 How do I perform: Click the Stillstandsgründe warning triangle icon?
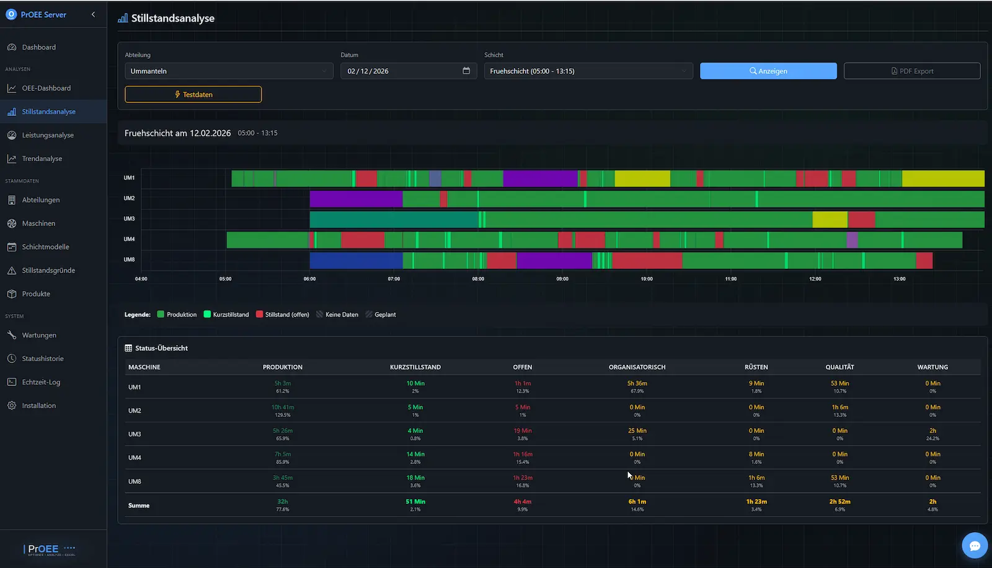coord(12,271)
